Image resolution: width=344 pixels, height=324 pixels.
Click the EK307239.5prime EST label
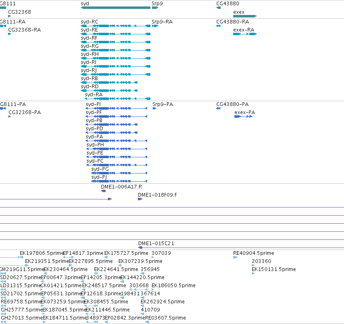140,261
